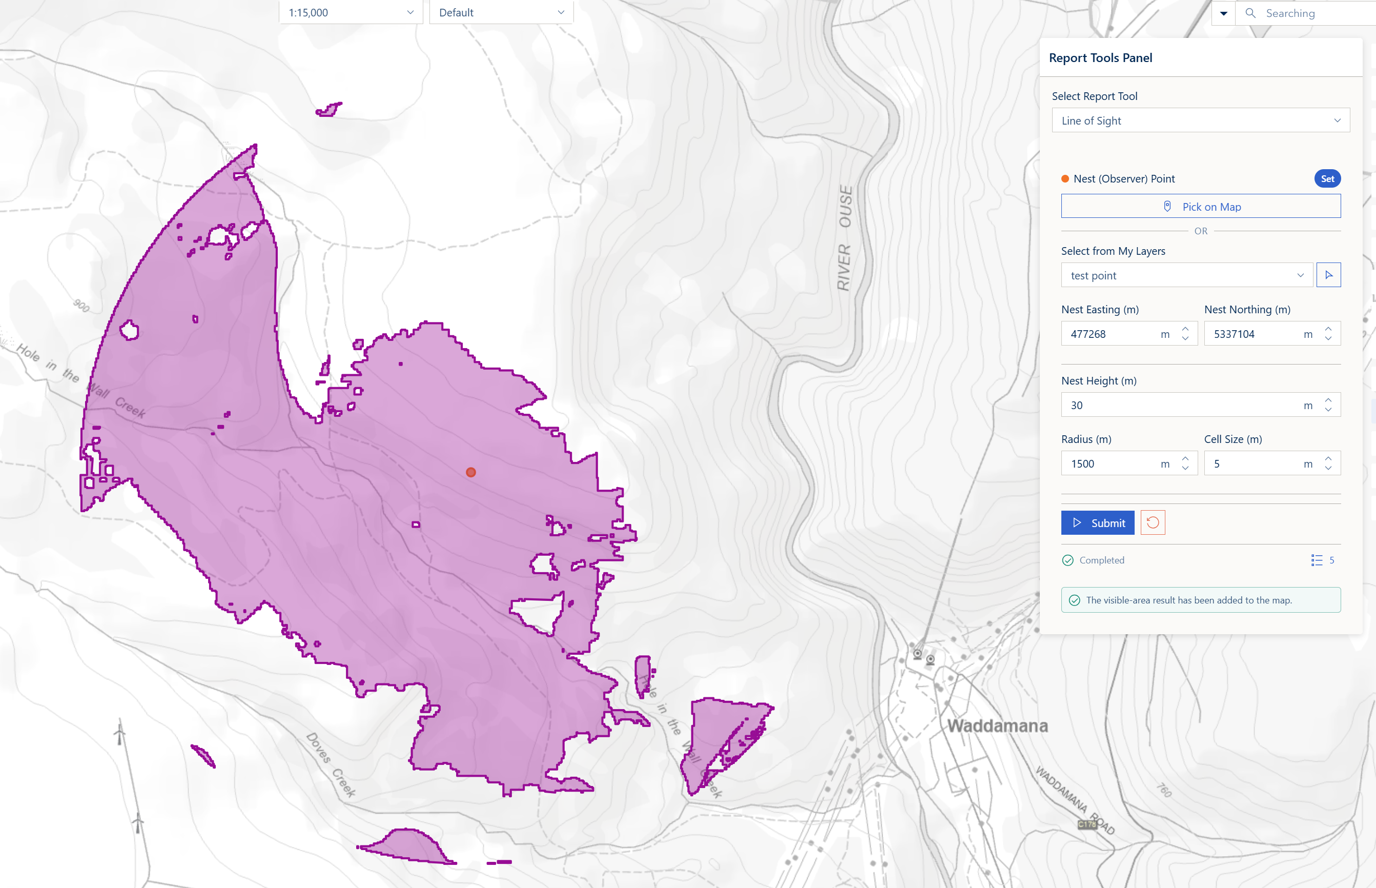Decrease the Radius with the down arrow
This screenshot has height=888, width=1376.
1185,469
